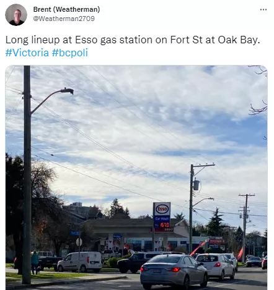Click the Esso logo sign in photo
The width and height of the screenshot is (274, 290).
point(162,209)
